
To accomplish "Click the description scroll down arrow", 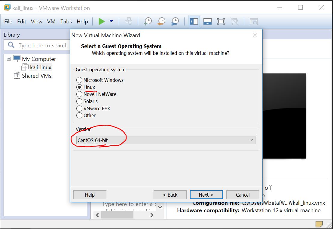I will click(160, 207).
